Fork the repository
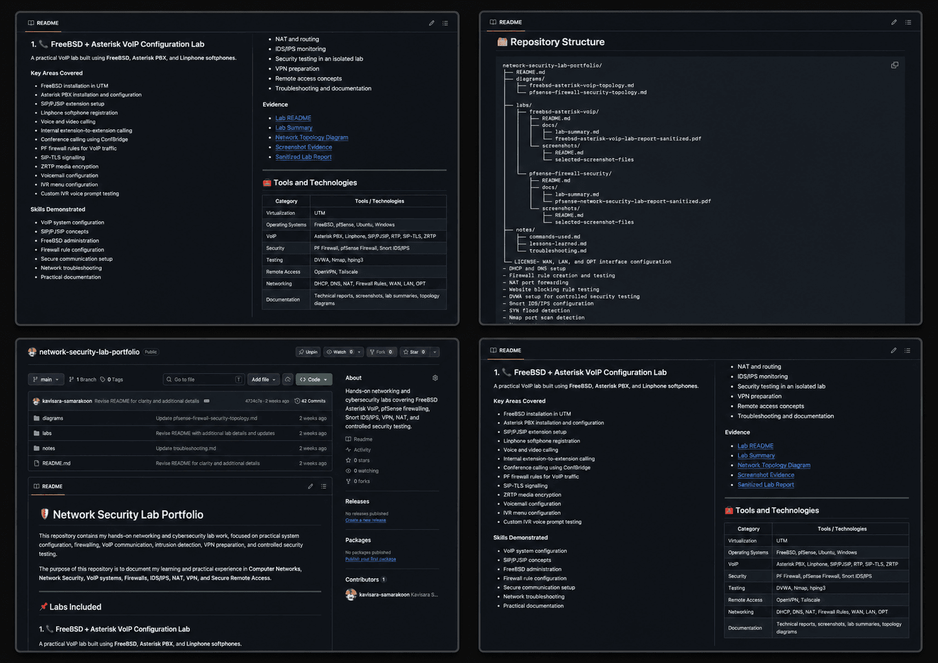 pyautogui.click(x=381, y=352)
